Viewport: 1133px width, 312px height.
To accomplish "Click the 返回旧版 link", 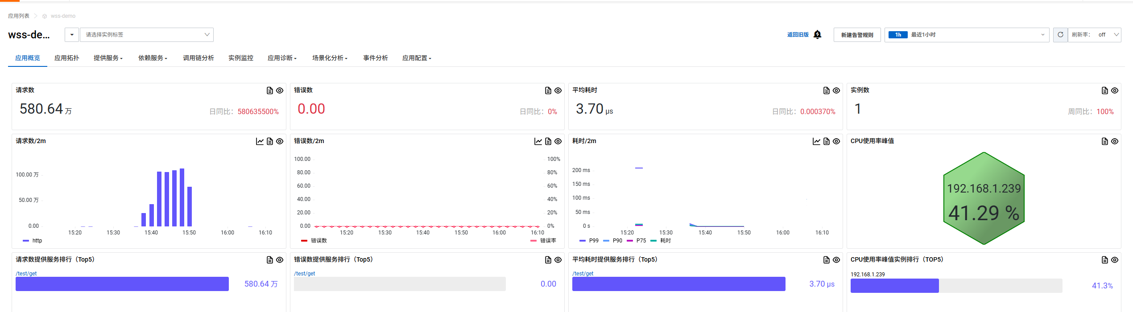I will (x=798, y=35).
